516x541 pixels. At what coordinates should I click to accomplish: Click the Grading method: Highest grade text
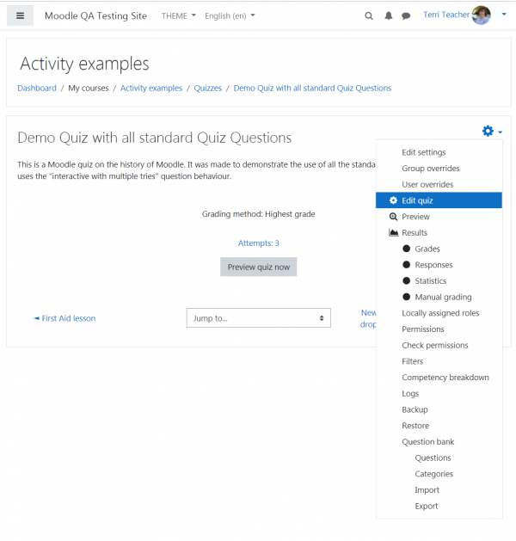point(258,214)
